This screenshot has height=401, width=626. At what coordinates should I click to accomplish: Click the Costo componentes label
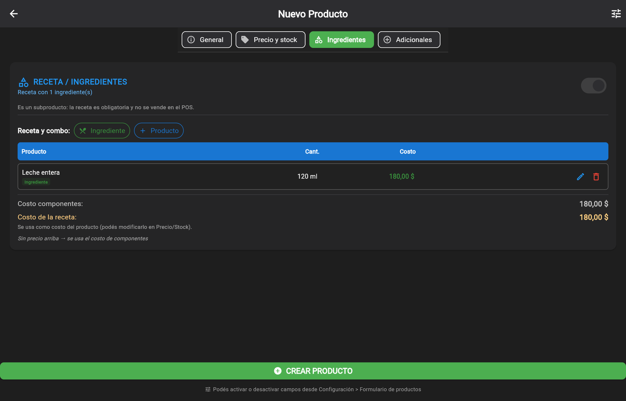click(x=50, y=204)
